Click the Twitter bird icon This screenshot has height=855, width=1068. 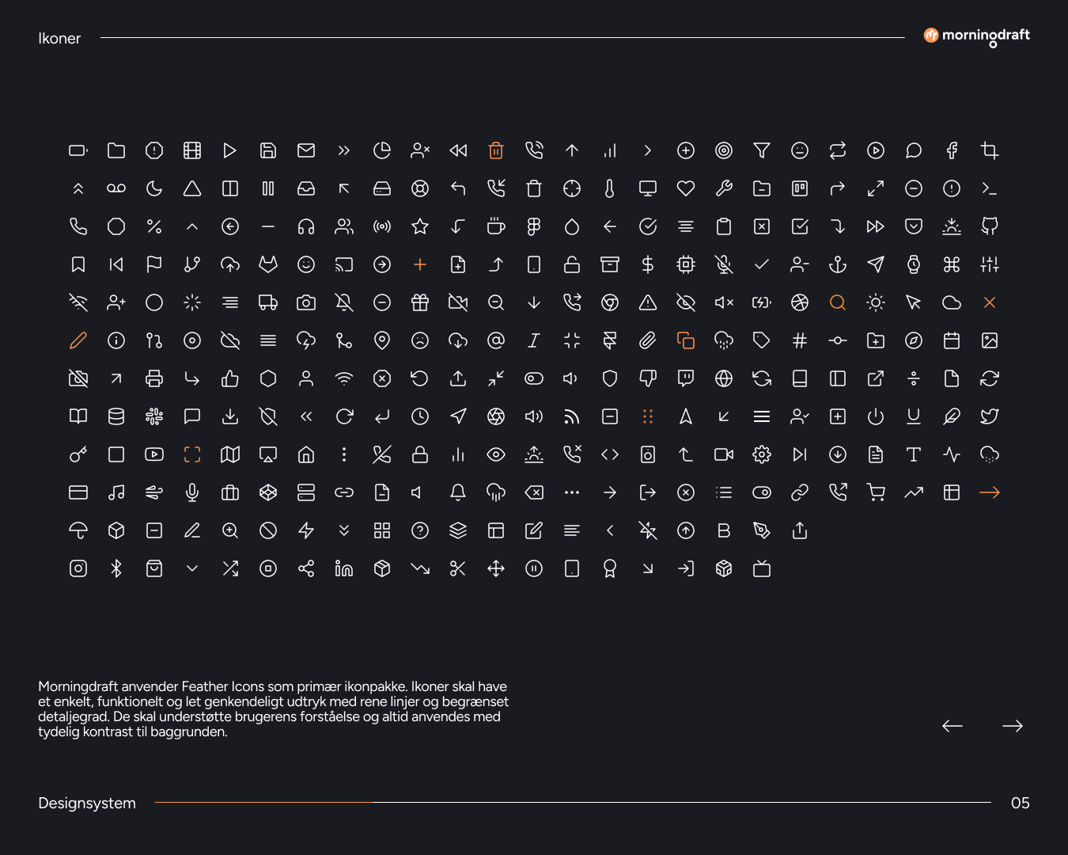[x=990, y=416]
